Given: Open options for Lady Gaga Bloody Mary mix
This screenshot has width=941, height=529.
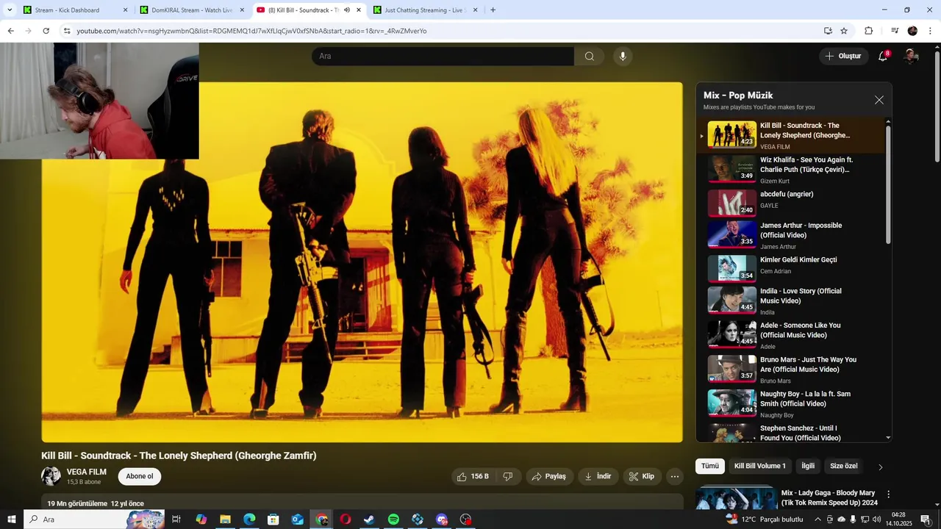Looking at the screenshot, I should click(888, 495).
